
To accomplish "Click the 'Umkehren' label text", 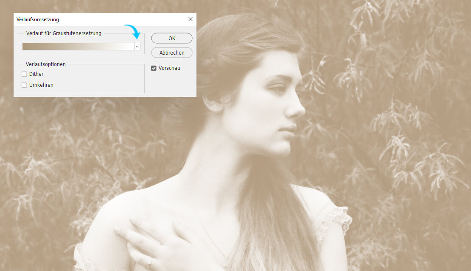I will point(41,85).
